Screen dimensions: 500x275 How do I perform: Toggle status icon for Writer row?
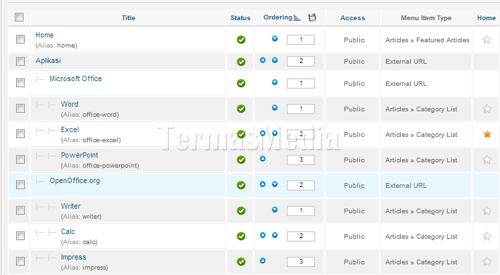coord(241,211)
